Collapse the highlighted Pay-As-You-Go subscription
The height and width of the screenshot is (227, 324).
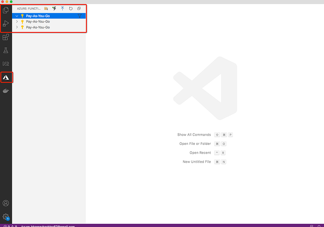pyautogui.click(x=17, y=16)
